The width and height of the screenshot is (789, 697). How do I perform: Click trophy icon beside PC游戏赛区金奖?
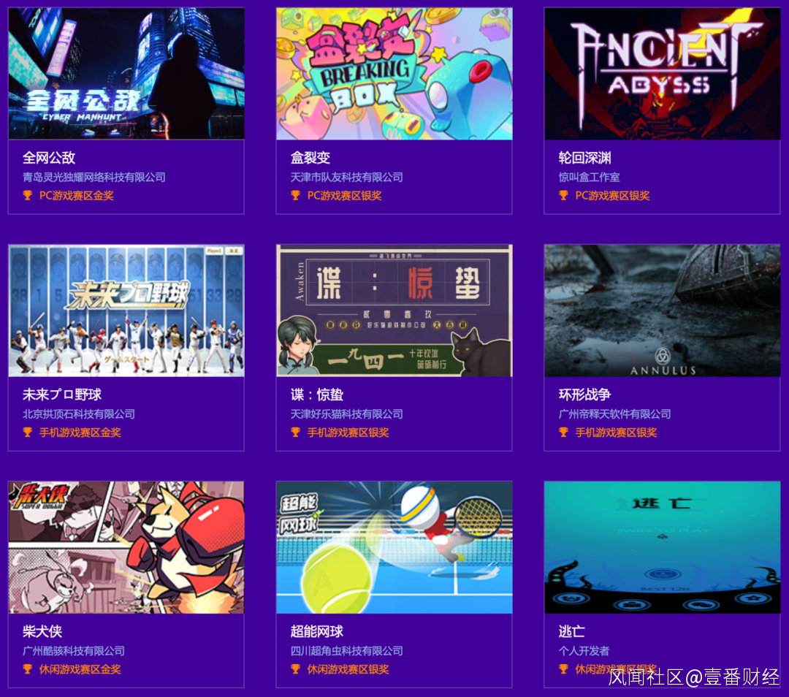pyautogui.click(x=28, y=195)
